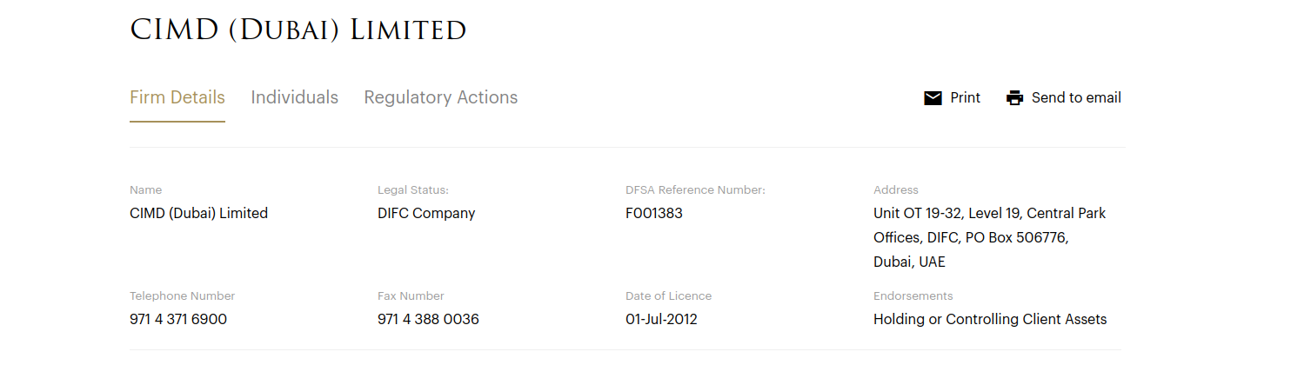Click the Legal Status field label

(412, 189)
